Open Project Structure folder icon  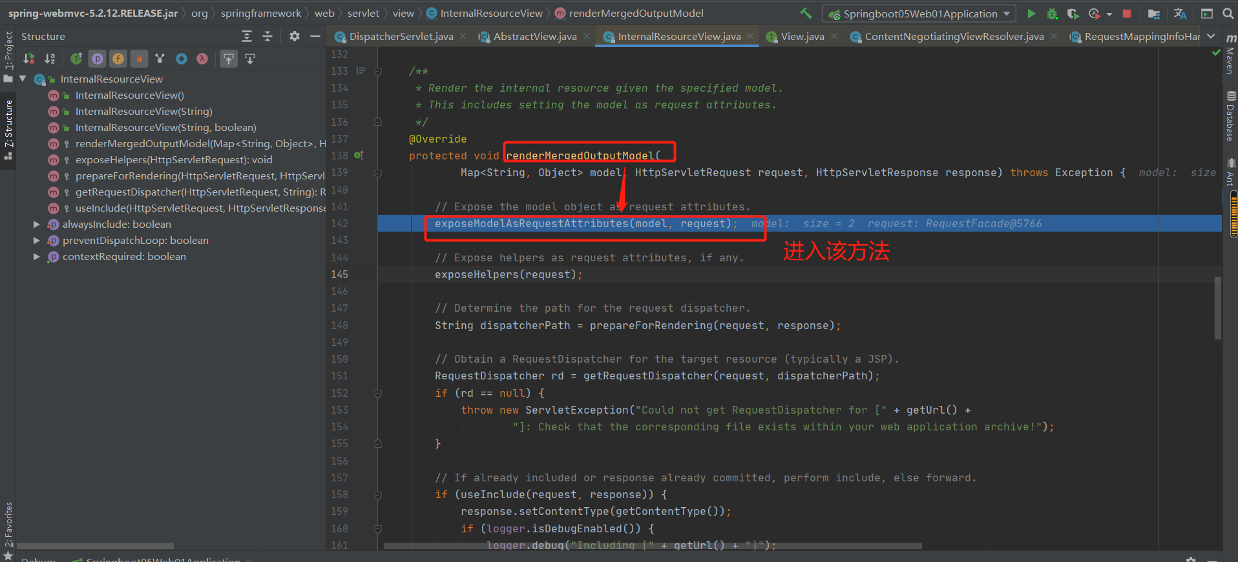[1154, 14]
